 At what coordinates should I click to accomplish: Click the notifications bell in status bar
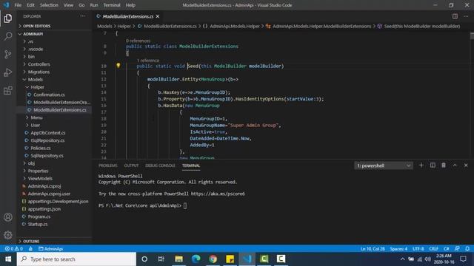click(467, 249)
